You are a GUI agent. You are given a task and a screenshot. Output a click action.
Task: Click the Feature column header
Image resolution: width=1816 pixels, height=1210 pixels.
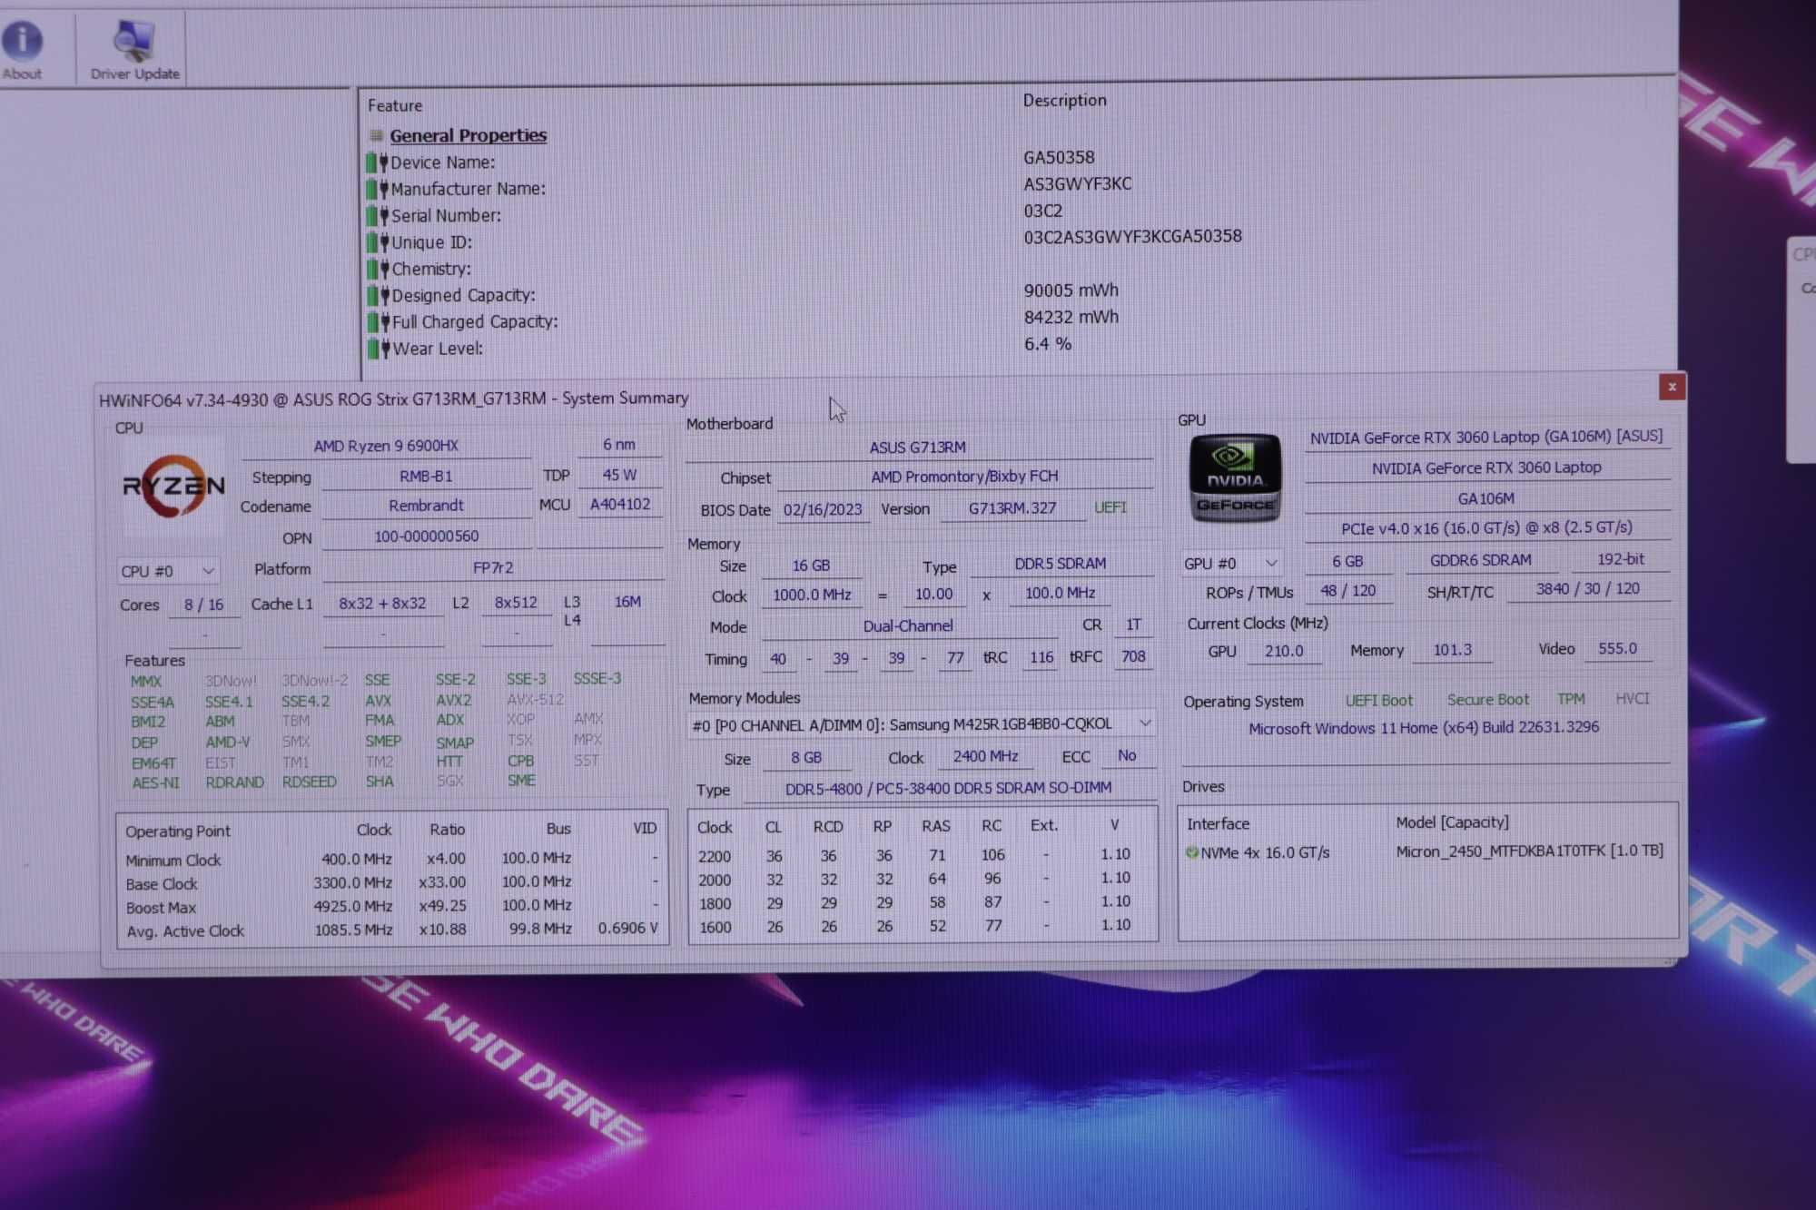(x=395, y=106)
